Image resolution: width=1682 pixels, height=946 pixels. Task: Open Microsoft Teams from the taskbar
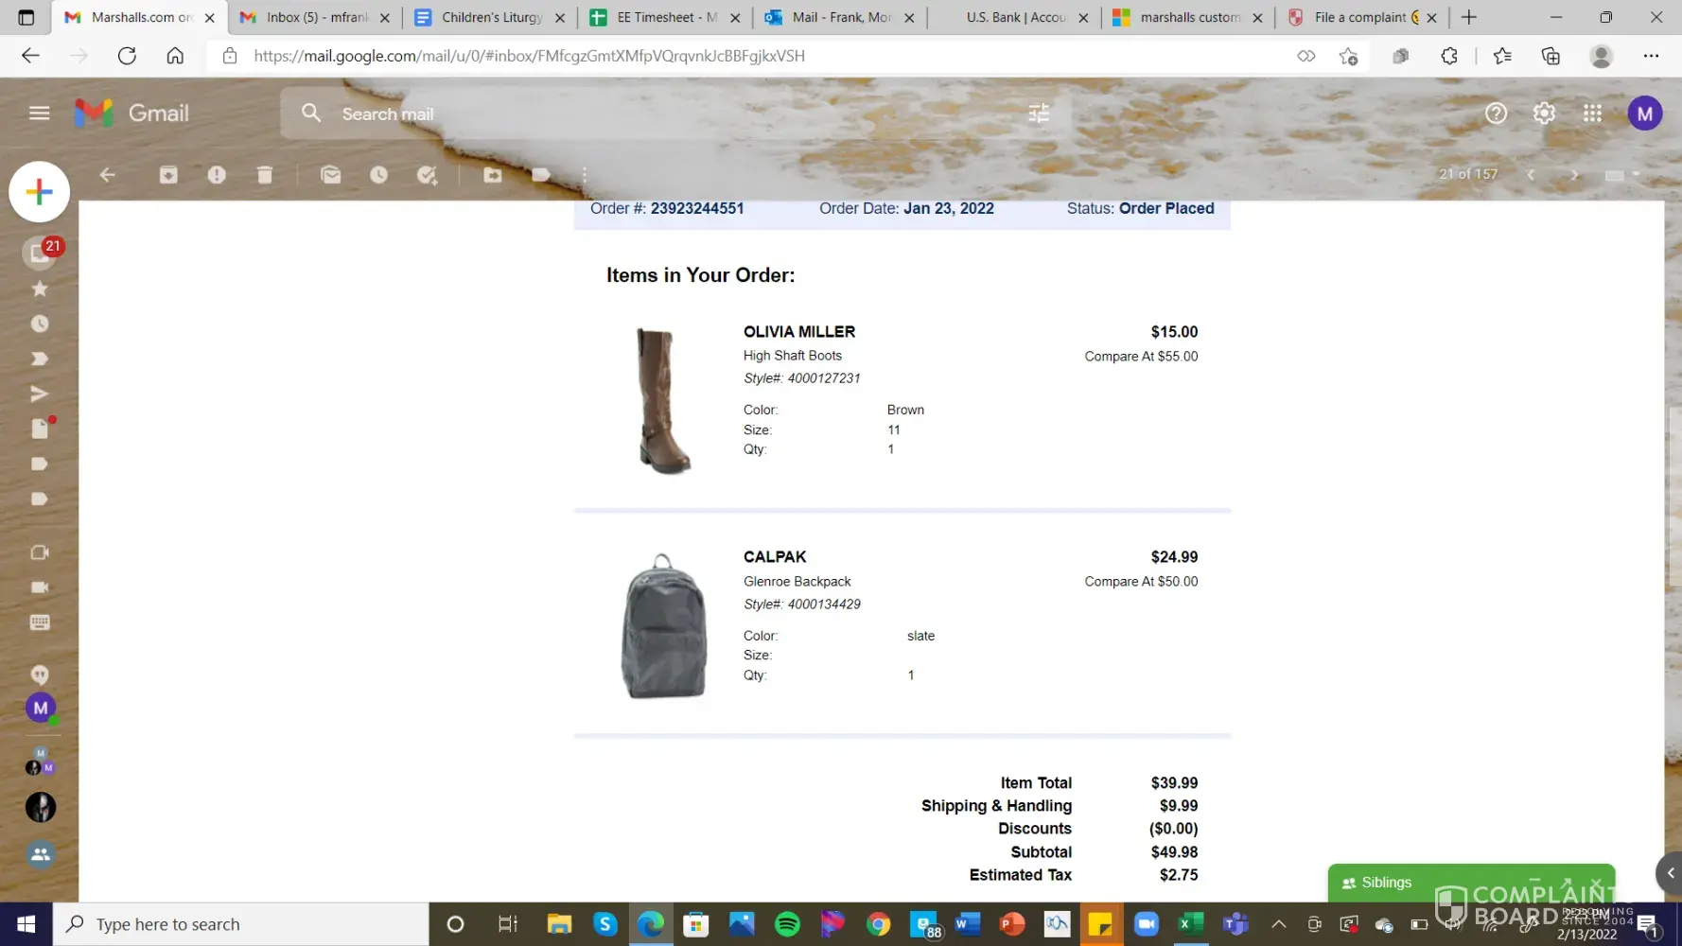click(1236, 924)
